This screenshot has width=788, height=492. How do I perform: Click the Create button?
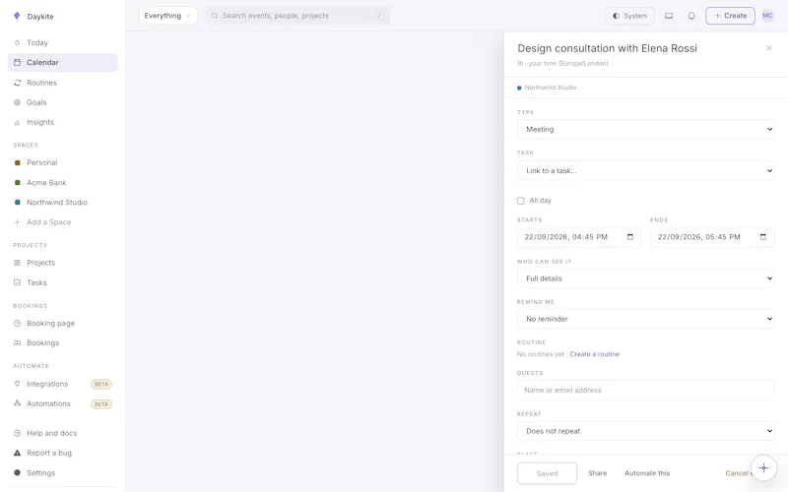click(x=730, y=16)
